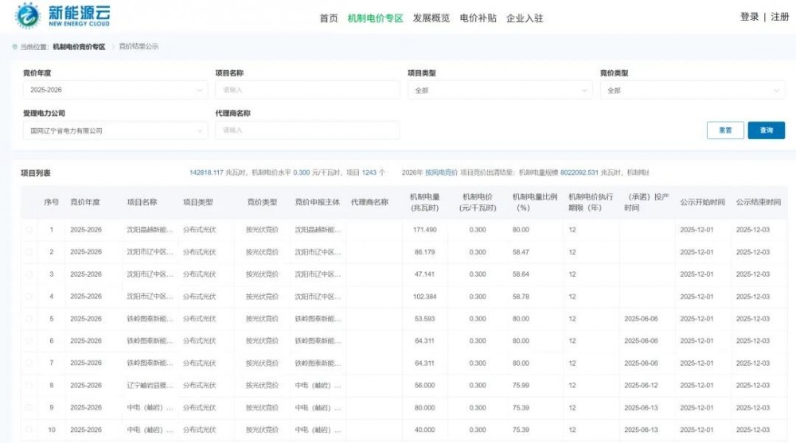The width and height of the screenshot is (796, 443).
Task: Click the location pin icon in breadcrumb
Action: point(15,47)
